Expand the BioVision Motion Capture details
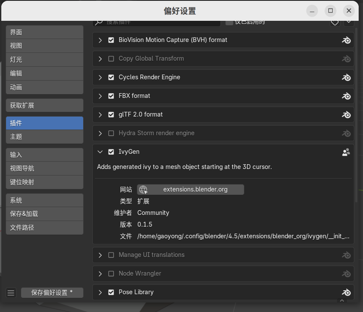363x312 pixels. [x=100, y=40]
